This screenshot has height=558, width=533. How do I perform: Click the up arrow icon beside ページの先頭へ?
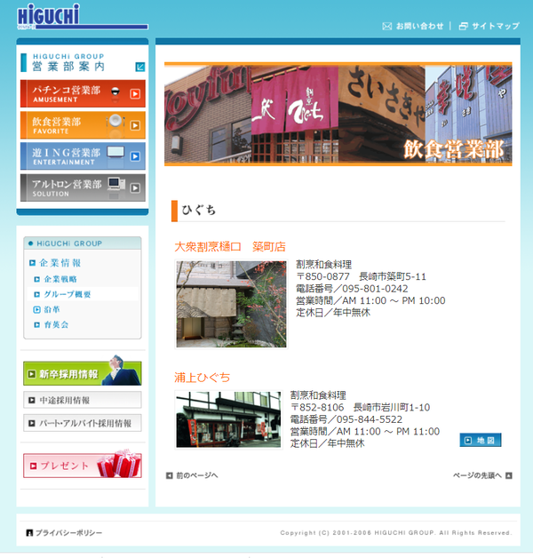(x=509, y=475)
